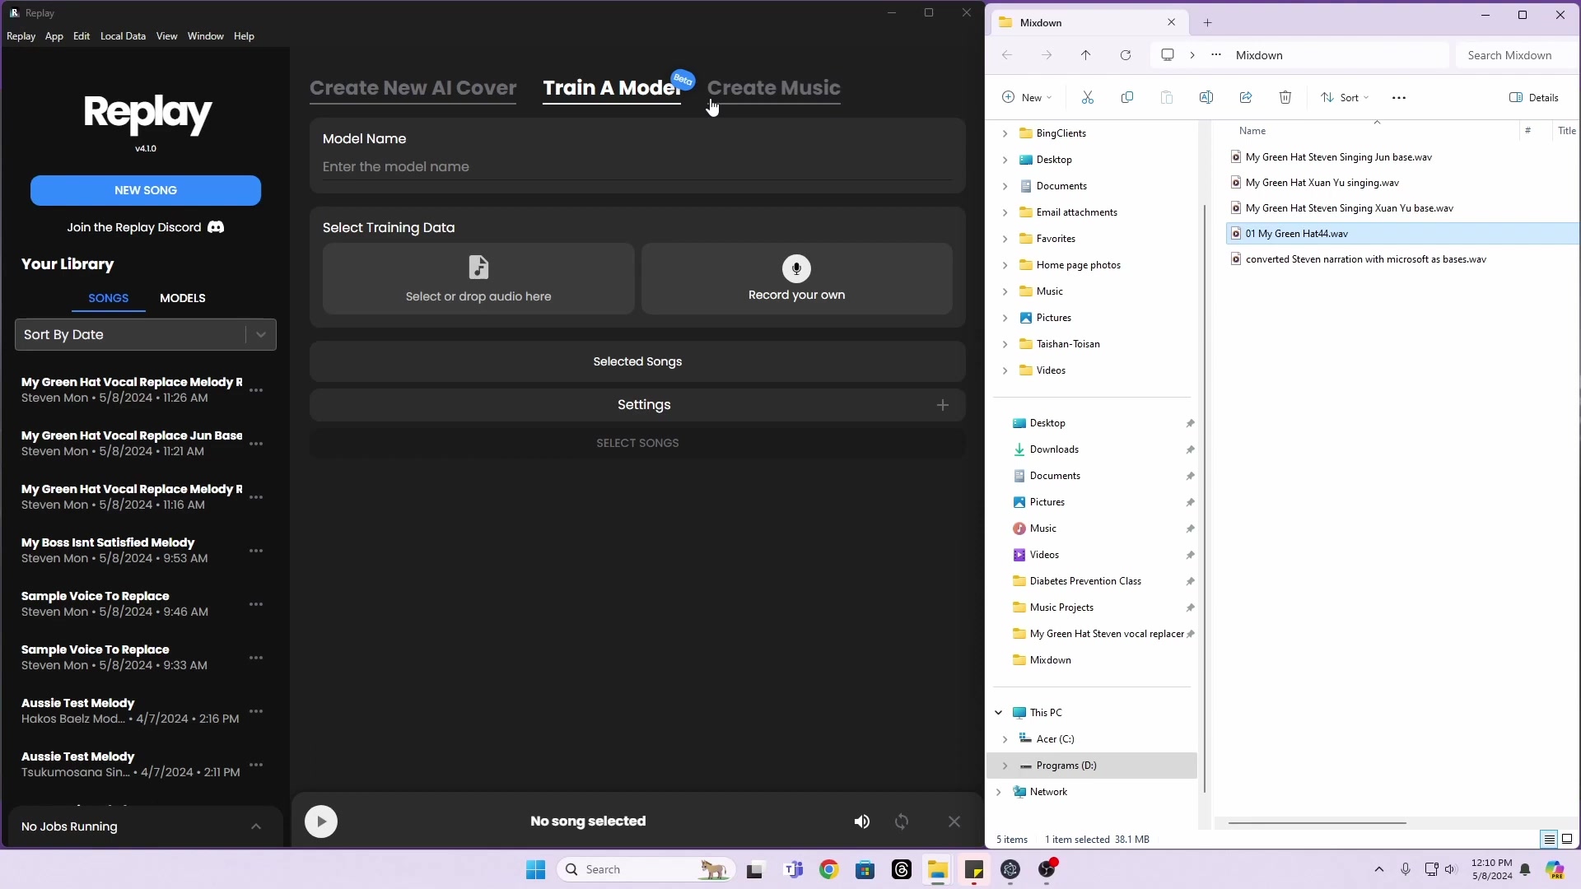Switch Explorer to details view layout

[1549, 839]
